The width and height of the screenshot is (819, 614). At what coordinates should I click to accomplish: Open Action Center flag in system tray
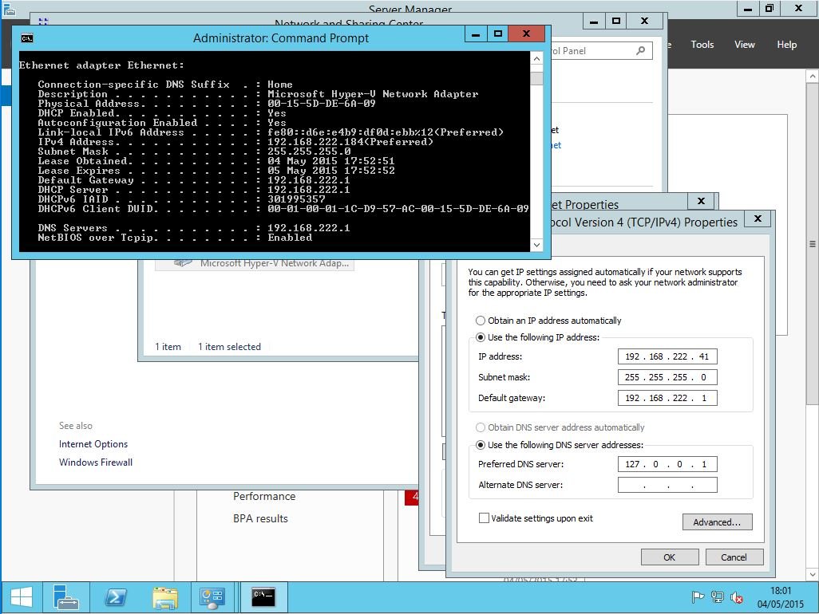click(698, 597)
